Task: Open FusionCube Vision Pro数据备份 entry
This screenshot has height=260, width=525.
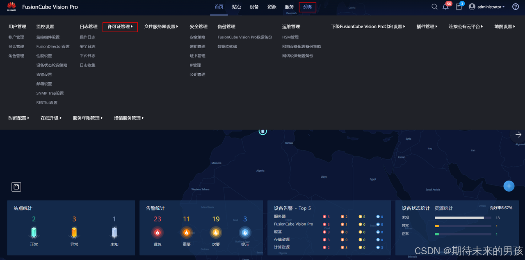Action: [245, 37]
